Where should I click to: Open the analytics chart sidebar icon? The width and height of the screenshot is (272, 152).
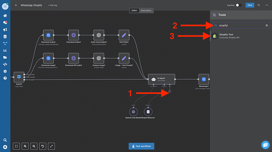point(5,50)
